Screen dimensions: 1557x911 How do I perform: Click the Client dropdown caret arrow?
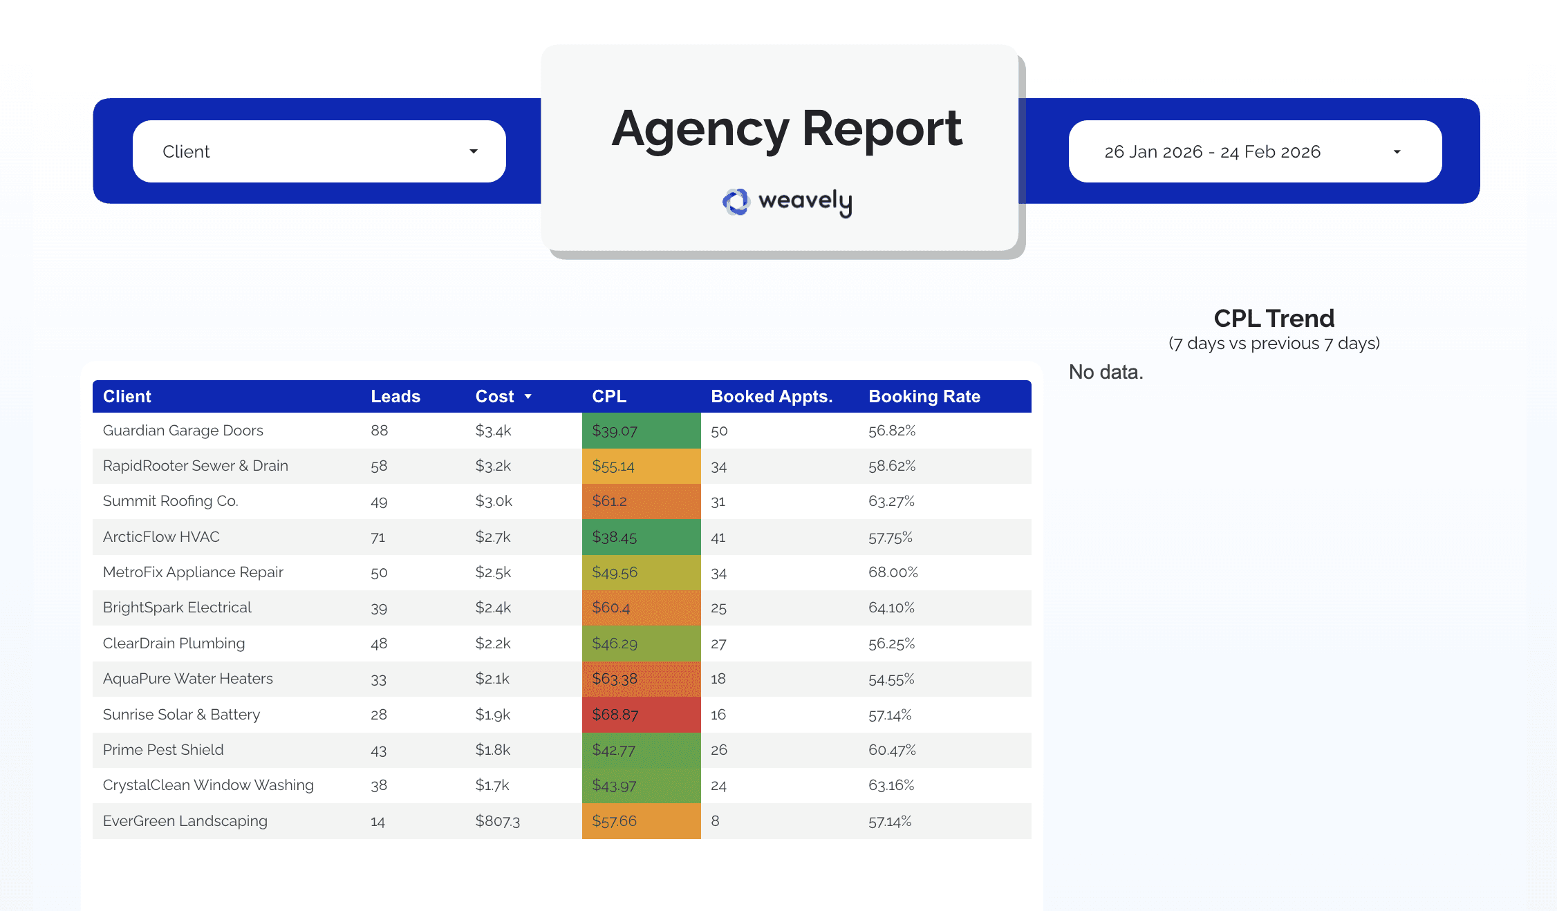click(474, 151)
